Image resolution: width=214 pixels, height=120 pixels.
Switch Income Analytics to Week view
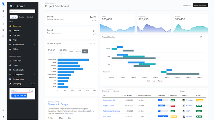(71, 51)
